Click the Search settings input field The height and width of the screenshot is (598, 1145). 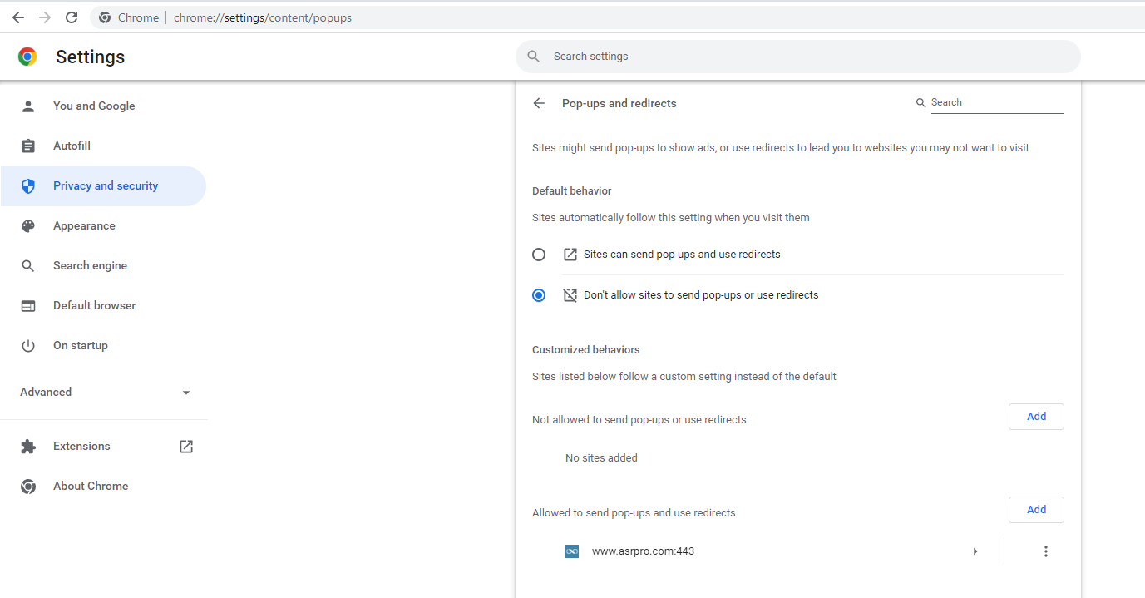tap(798, 56)
